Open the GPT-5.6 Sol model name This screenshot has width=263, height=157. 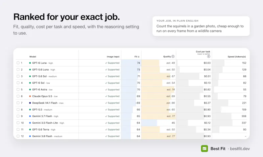pos(39,76)
